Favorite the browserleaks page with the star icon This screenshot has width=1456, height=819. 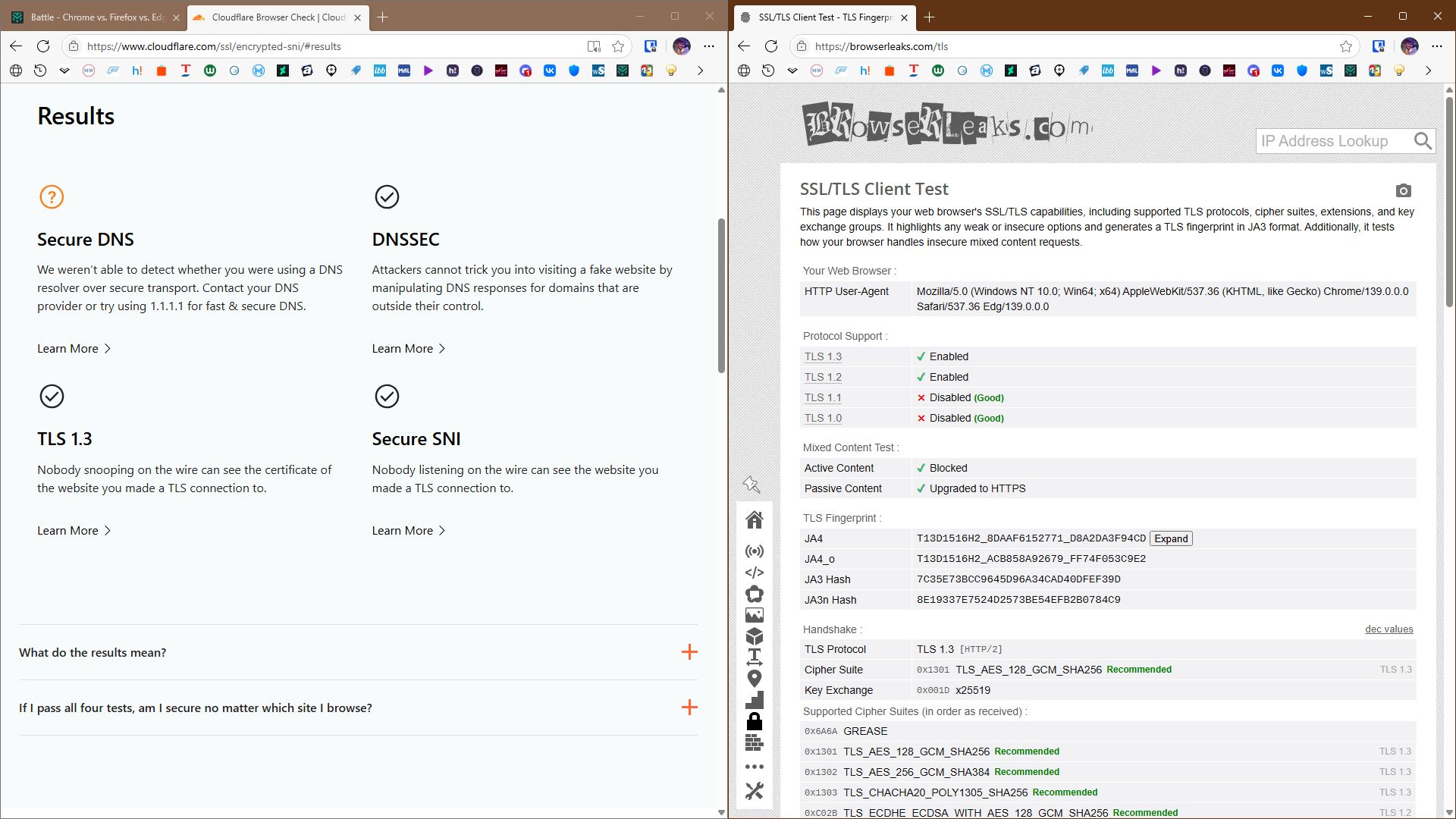(1346, 46)
